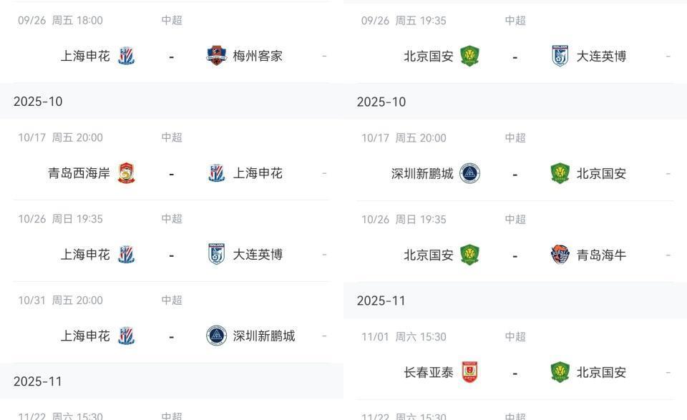Click 北京国安 logo in the 11/01 match

(x=560, y=372)
